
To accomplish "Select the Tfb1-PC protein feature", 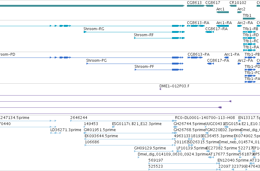I will point(250,76).
